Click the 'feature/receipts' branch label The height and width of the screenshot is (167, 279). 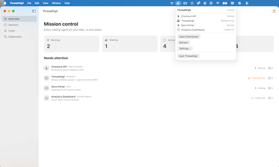click(75, 67)
